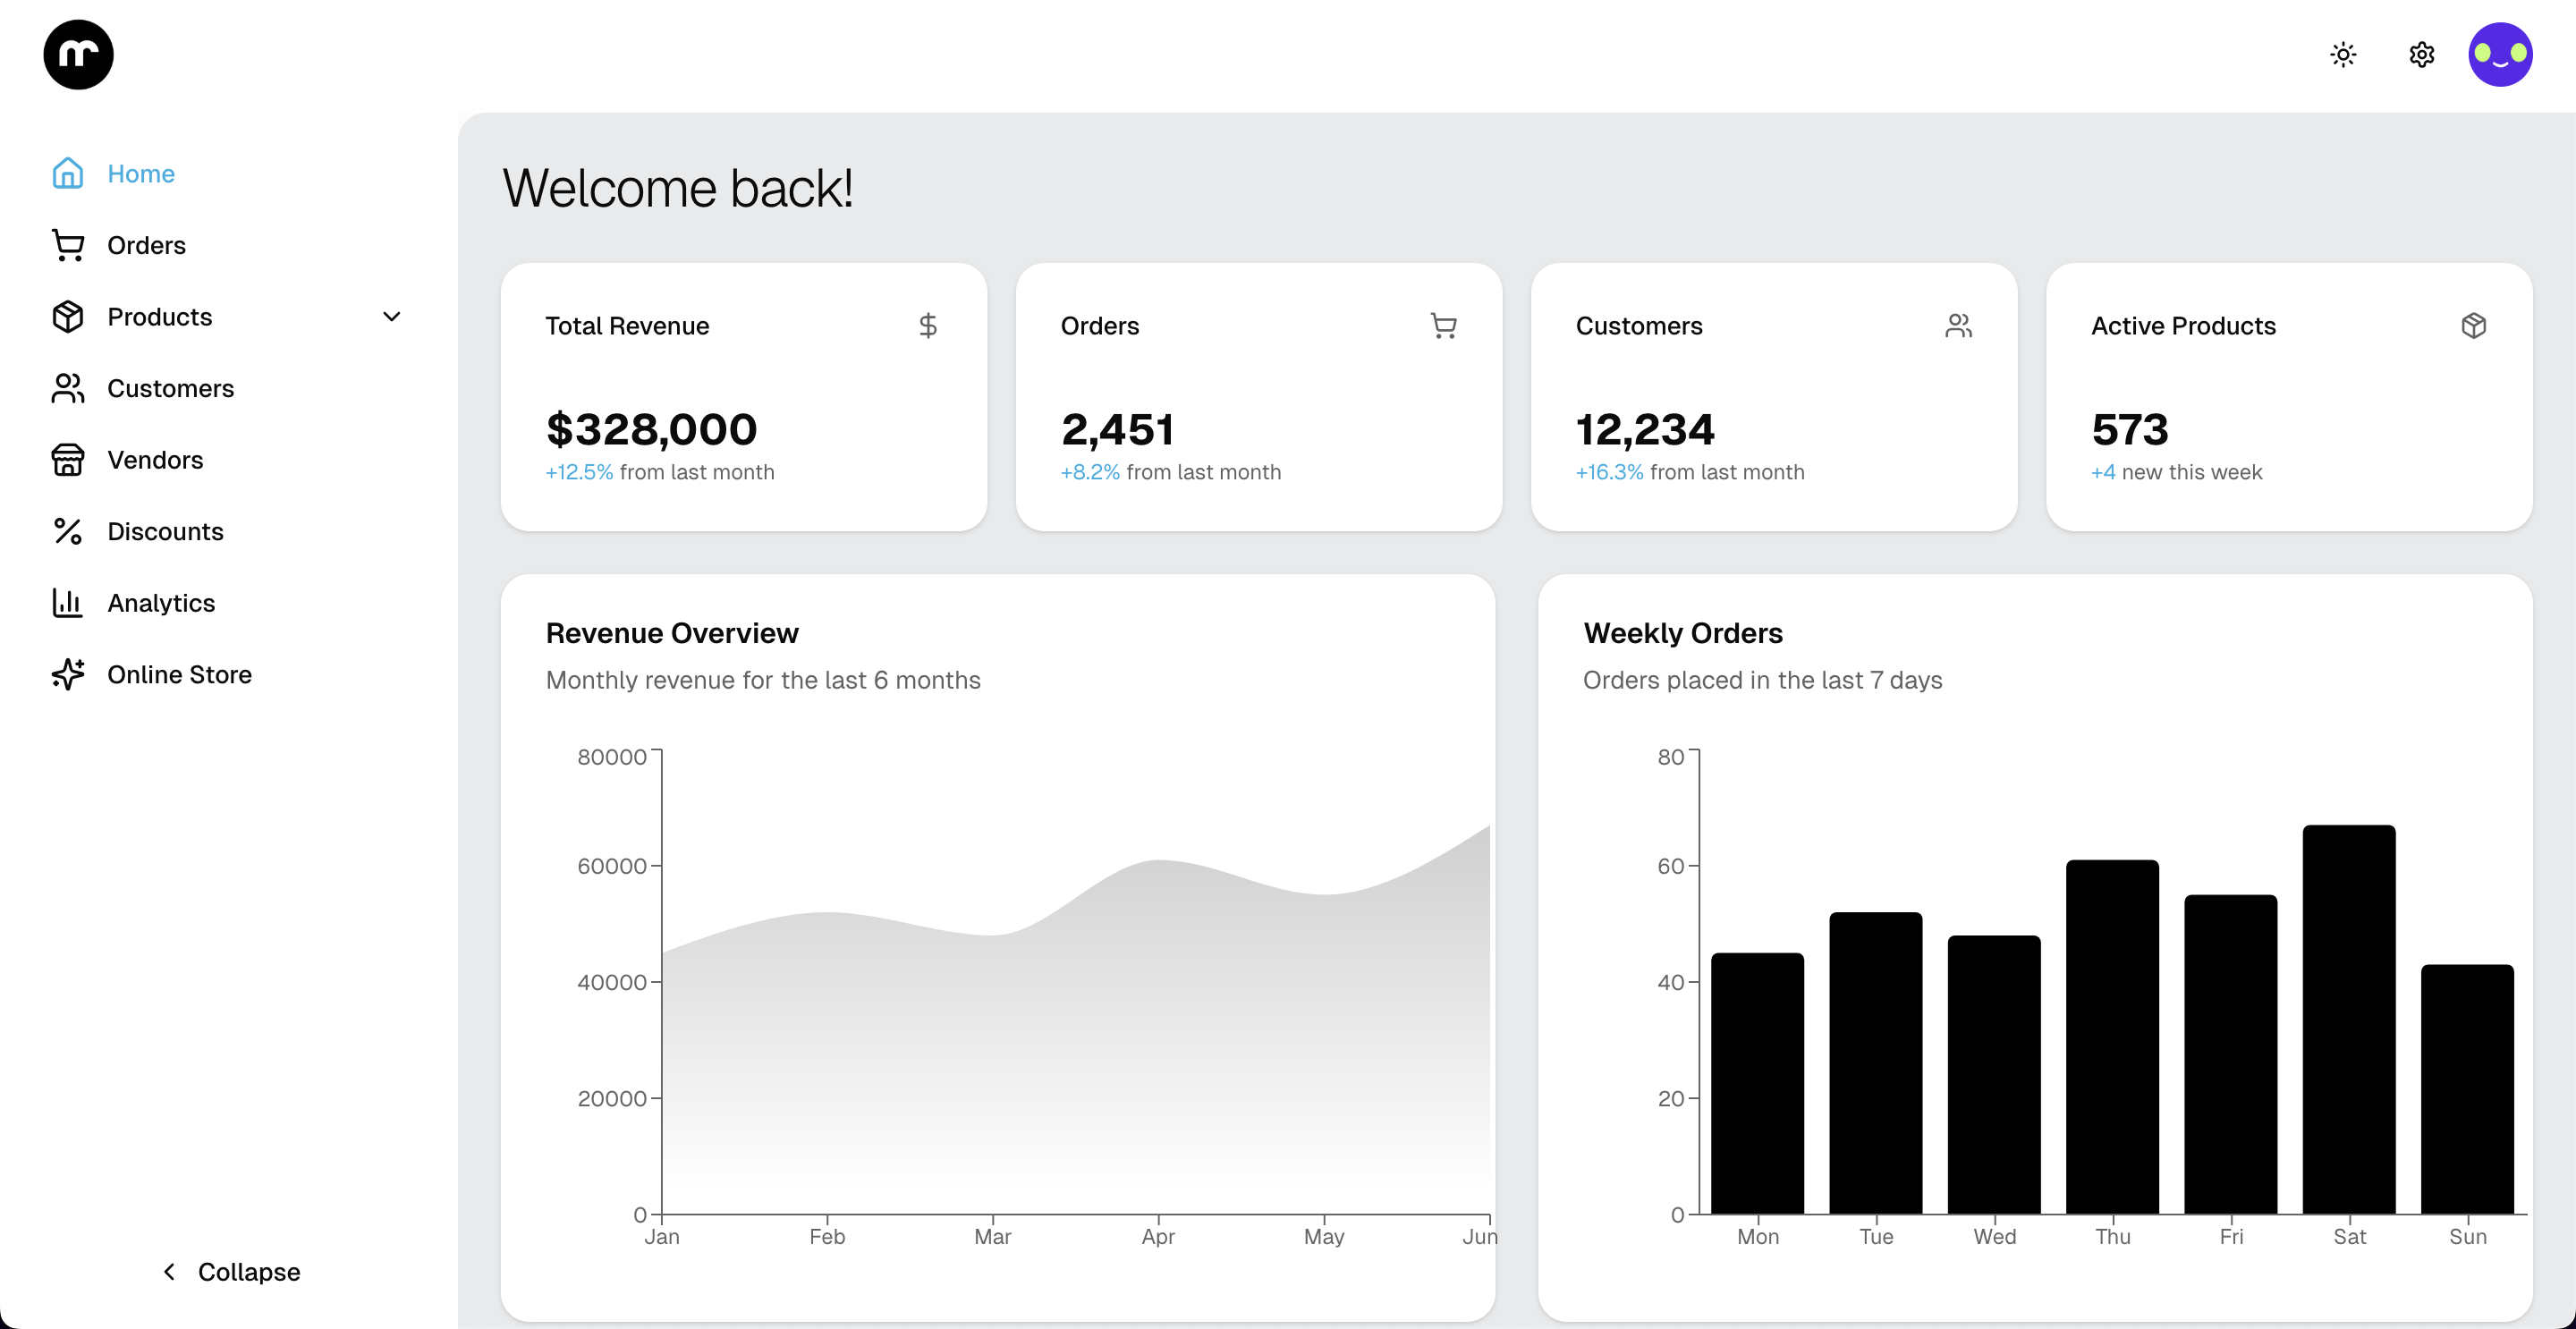Select the Discounts percent icon
The image size is (2576, 1329).
tap(67, 531)
